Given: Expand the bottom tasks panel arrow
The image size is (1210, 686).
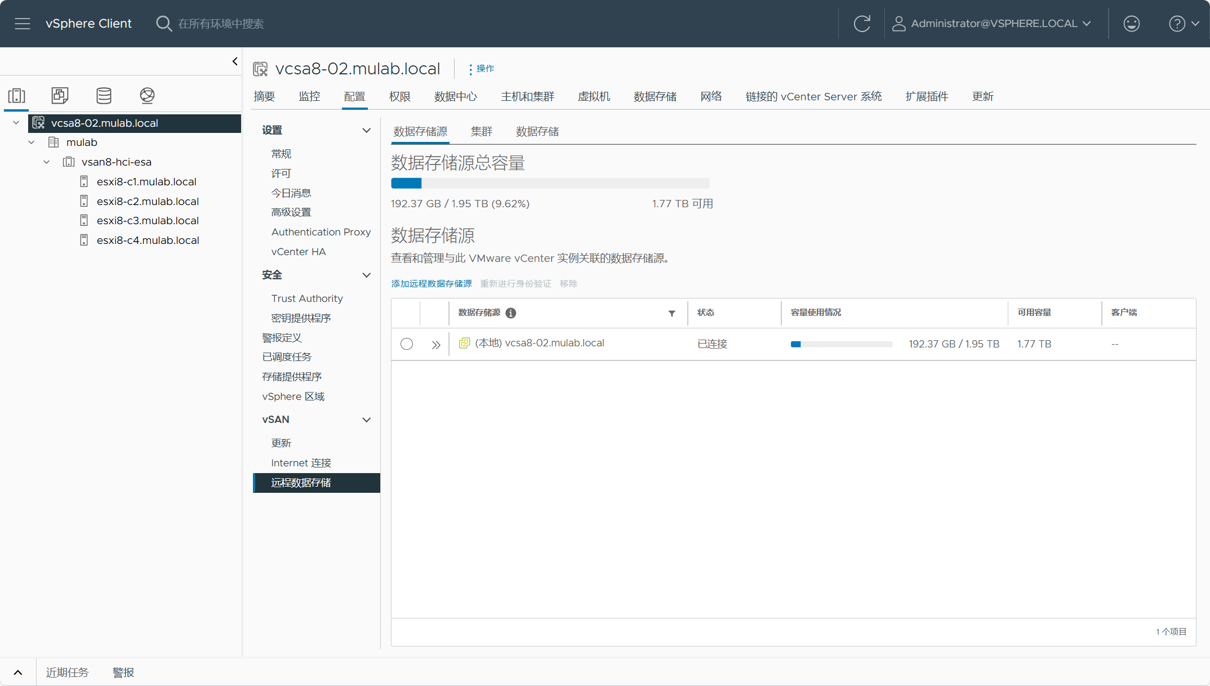Looking at the screenshot, I should point(18,672).
